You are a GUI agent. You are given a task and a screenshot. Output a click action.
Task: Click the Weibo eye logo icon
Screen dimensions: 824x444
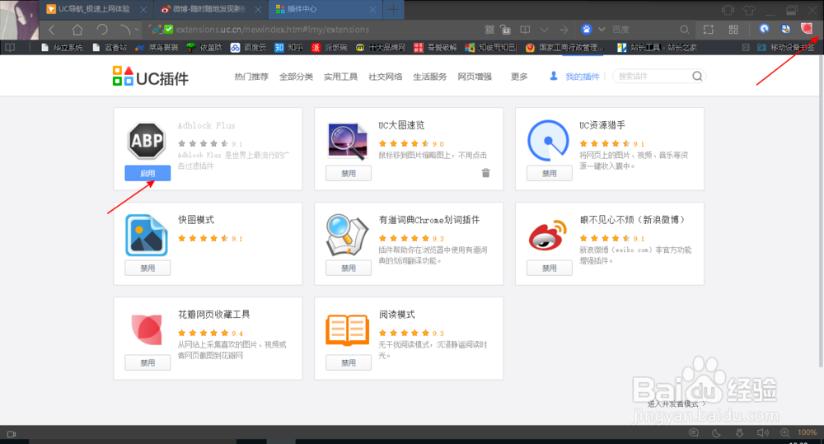548,236
